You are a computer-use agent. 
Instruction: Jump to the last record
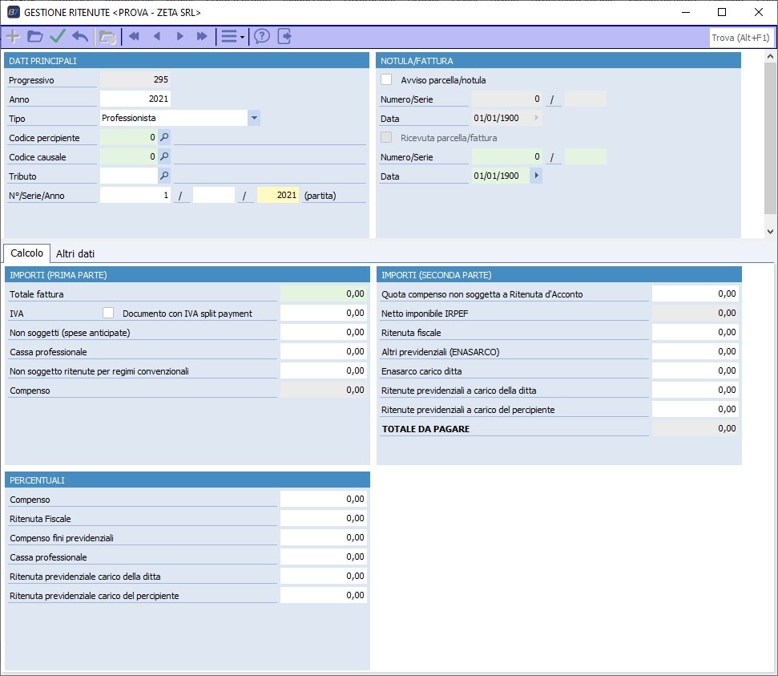coord(202,36)
